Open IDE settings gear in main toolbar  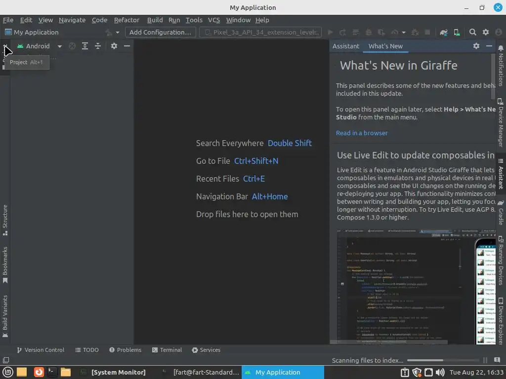(x=486, y=32)
